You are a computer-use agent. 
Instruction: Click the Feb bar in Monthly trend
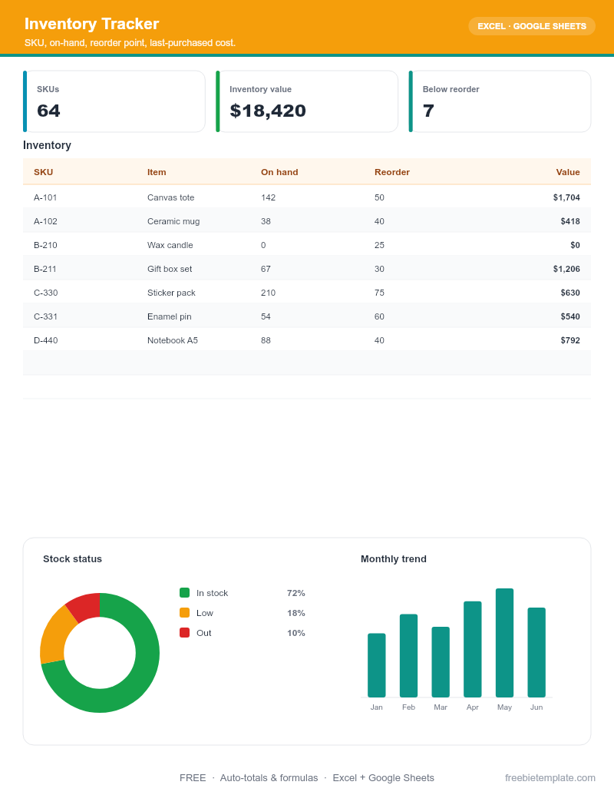point(408,655)
